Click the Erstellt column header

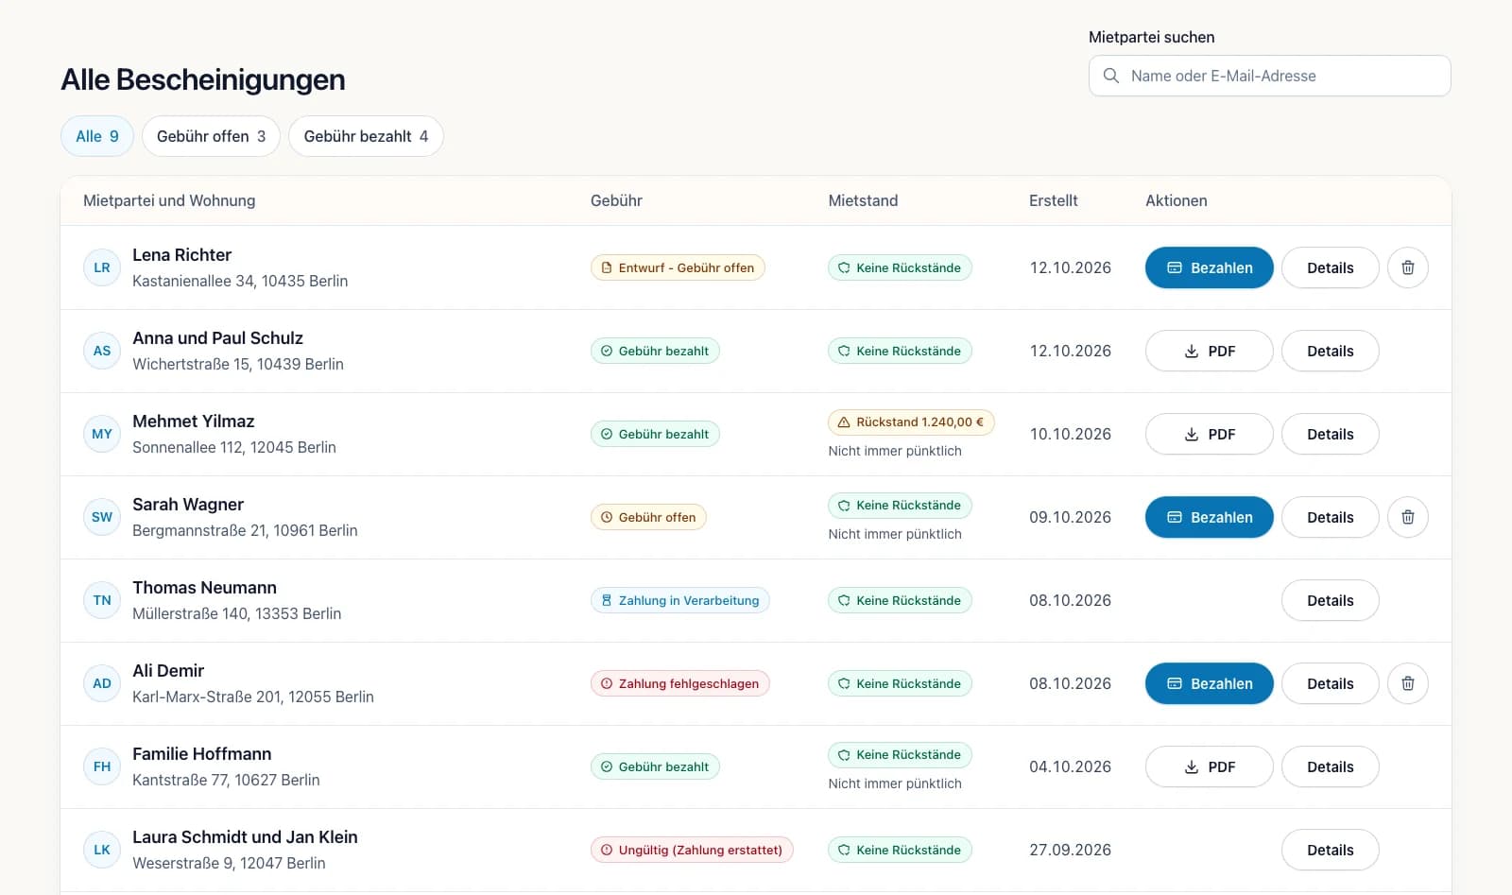tap(1053, 200)
